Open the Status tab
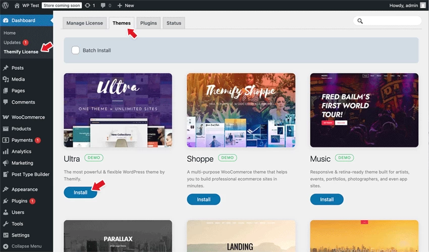Image resolution: width=429 pixels, height=252 pixels. 174,23
